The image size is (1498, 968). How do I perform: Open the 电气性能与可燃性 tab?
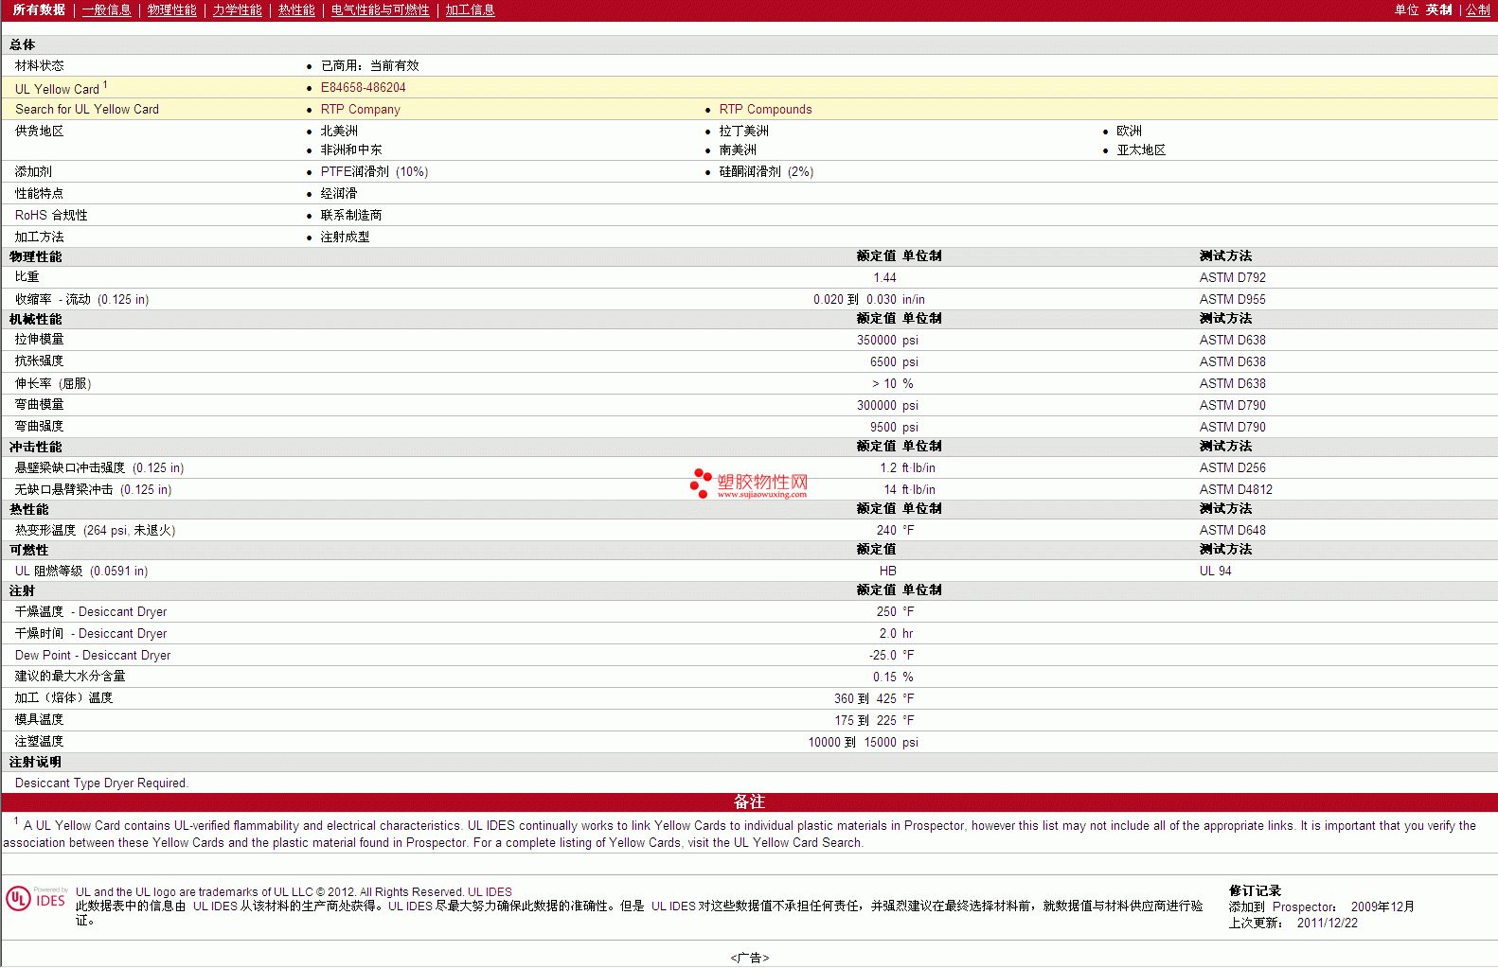click(x=380, y=9)
